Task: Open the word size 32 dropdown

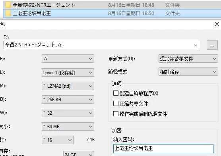Action: tap(68, 113)
